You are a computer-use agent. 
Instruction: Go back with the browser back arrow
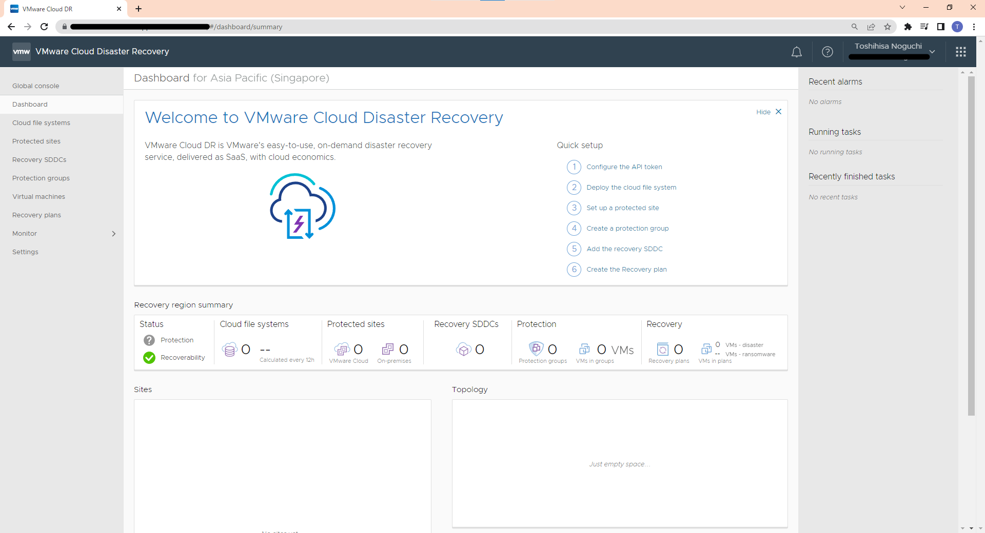[11, 27]
